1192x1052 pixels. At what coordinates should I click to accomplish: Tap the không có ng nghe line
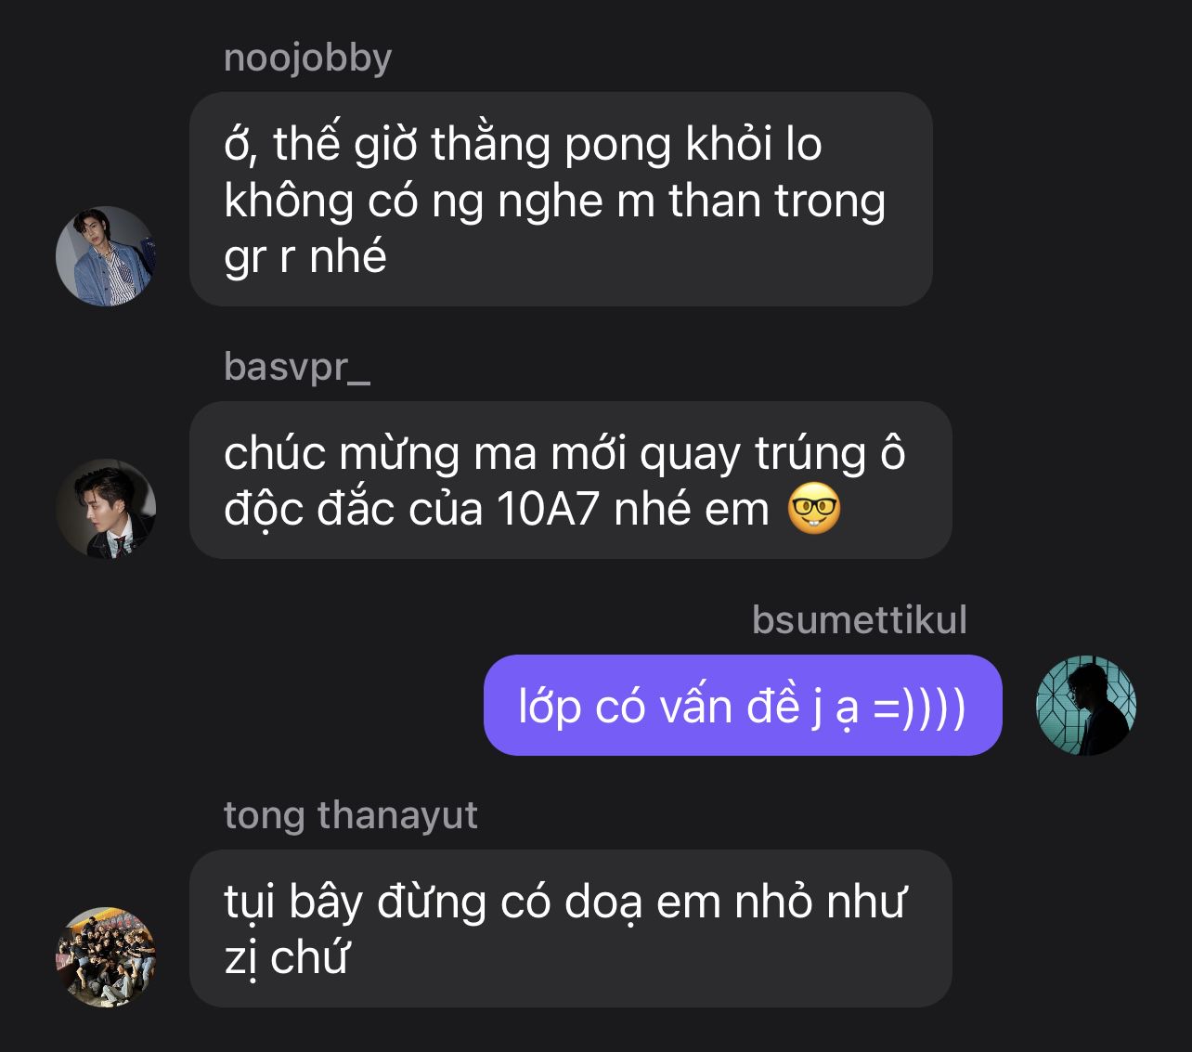click(554, 201)
